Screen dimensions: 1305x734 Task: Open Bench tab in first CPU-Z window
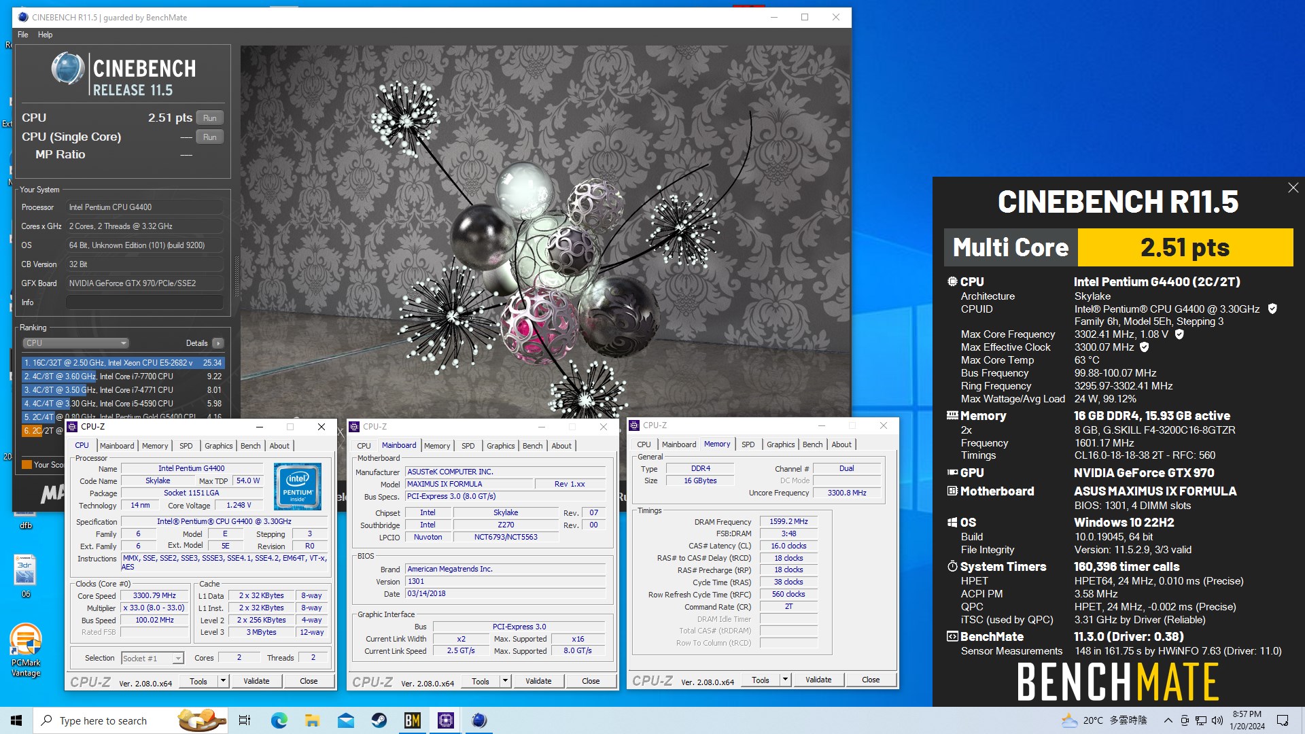[x=251, y=446]
